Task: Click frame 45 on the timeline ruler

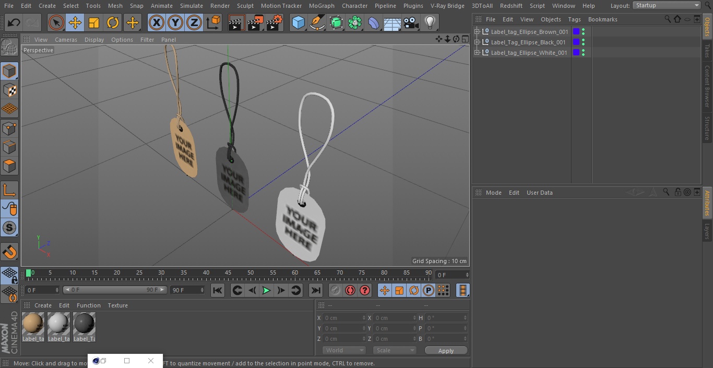Action: point(228,273)
